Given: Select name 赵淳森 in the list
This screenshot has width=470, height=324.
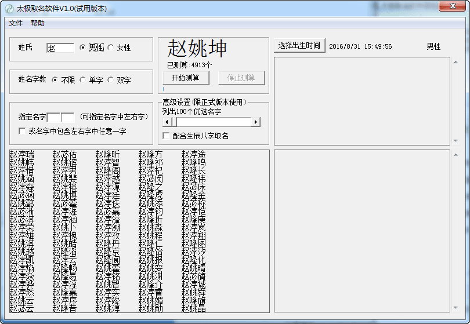Looking at the screenshot, I should (x=22, y=187).
